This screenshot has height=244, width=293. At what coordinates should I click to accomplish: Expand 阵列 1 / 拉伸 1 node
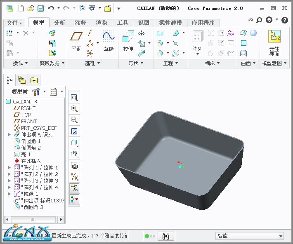pos(9,167)
